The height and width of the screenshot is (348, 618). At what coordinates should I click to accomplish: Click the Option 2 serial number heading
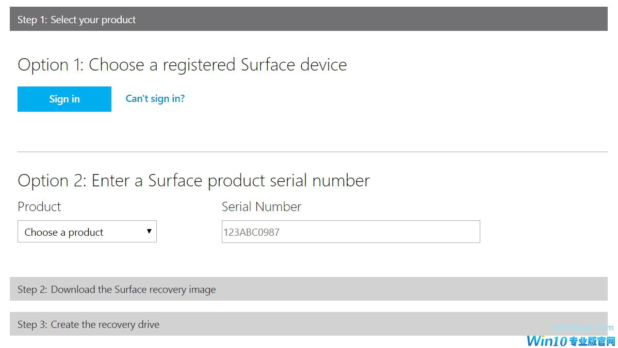point(193,181)
